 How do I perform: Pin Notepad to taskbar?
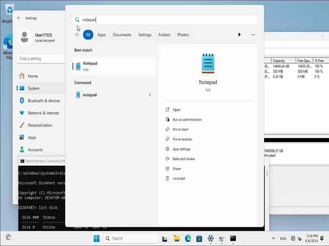pos(182,139)
